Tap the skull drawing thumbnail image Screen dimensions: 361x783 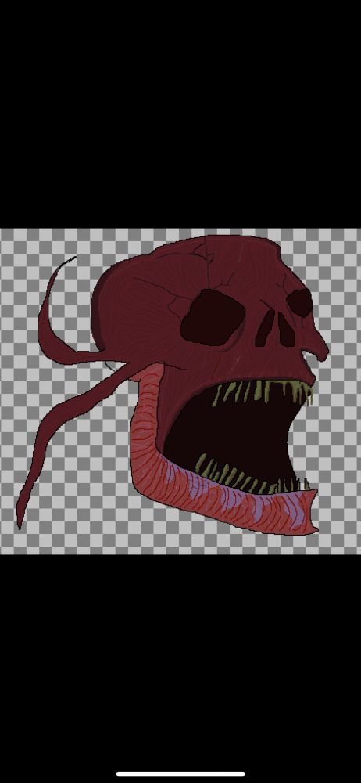180,391
